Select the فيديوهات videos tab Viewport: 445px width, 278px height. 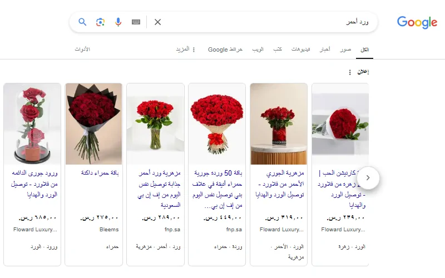[300, 49]
